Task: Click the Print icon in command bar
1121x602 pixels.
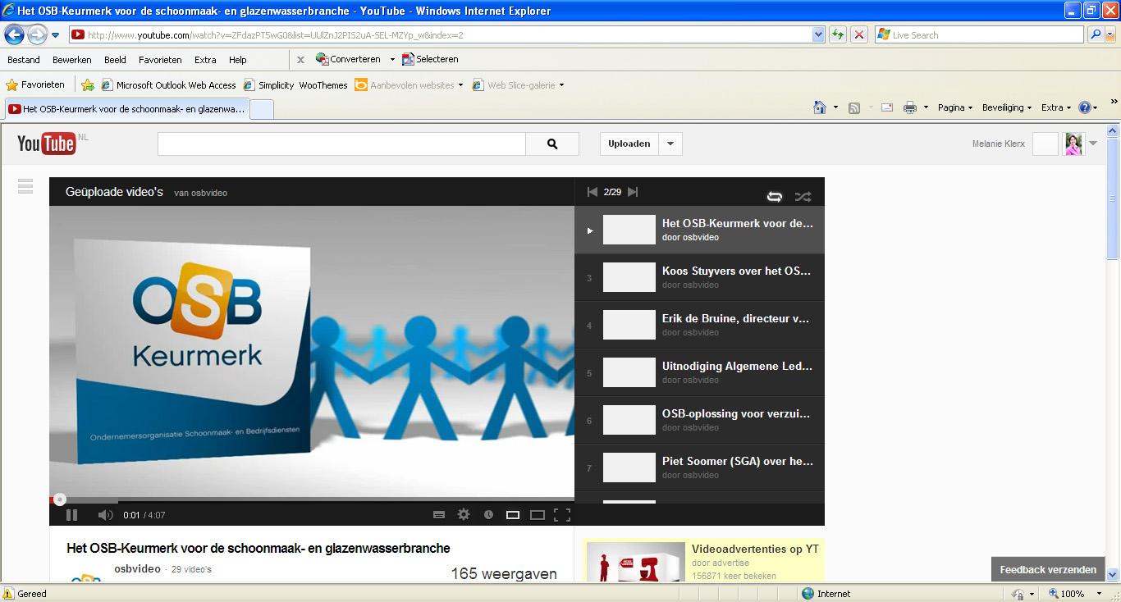Action: point(909,107)
